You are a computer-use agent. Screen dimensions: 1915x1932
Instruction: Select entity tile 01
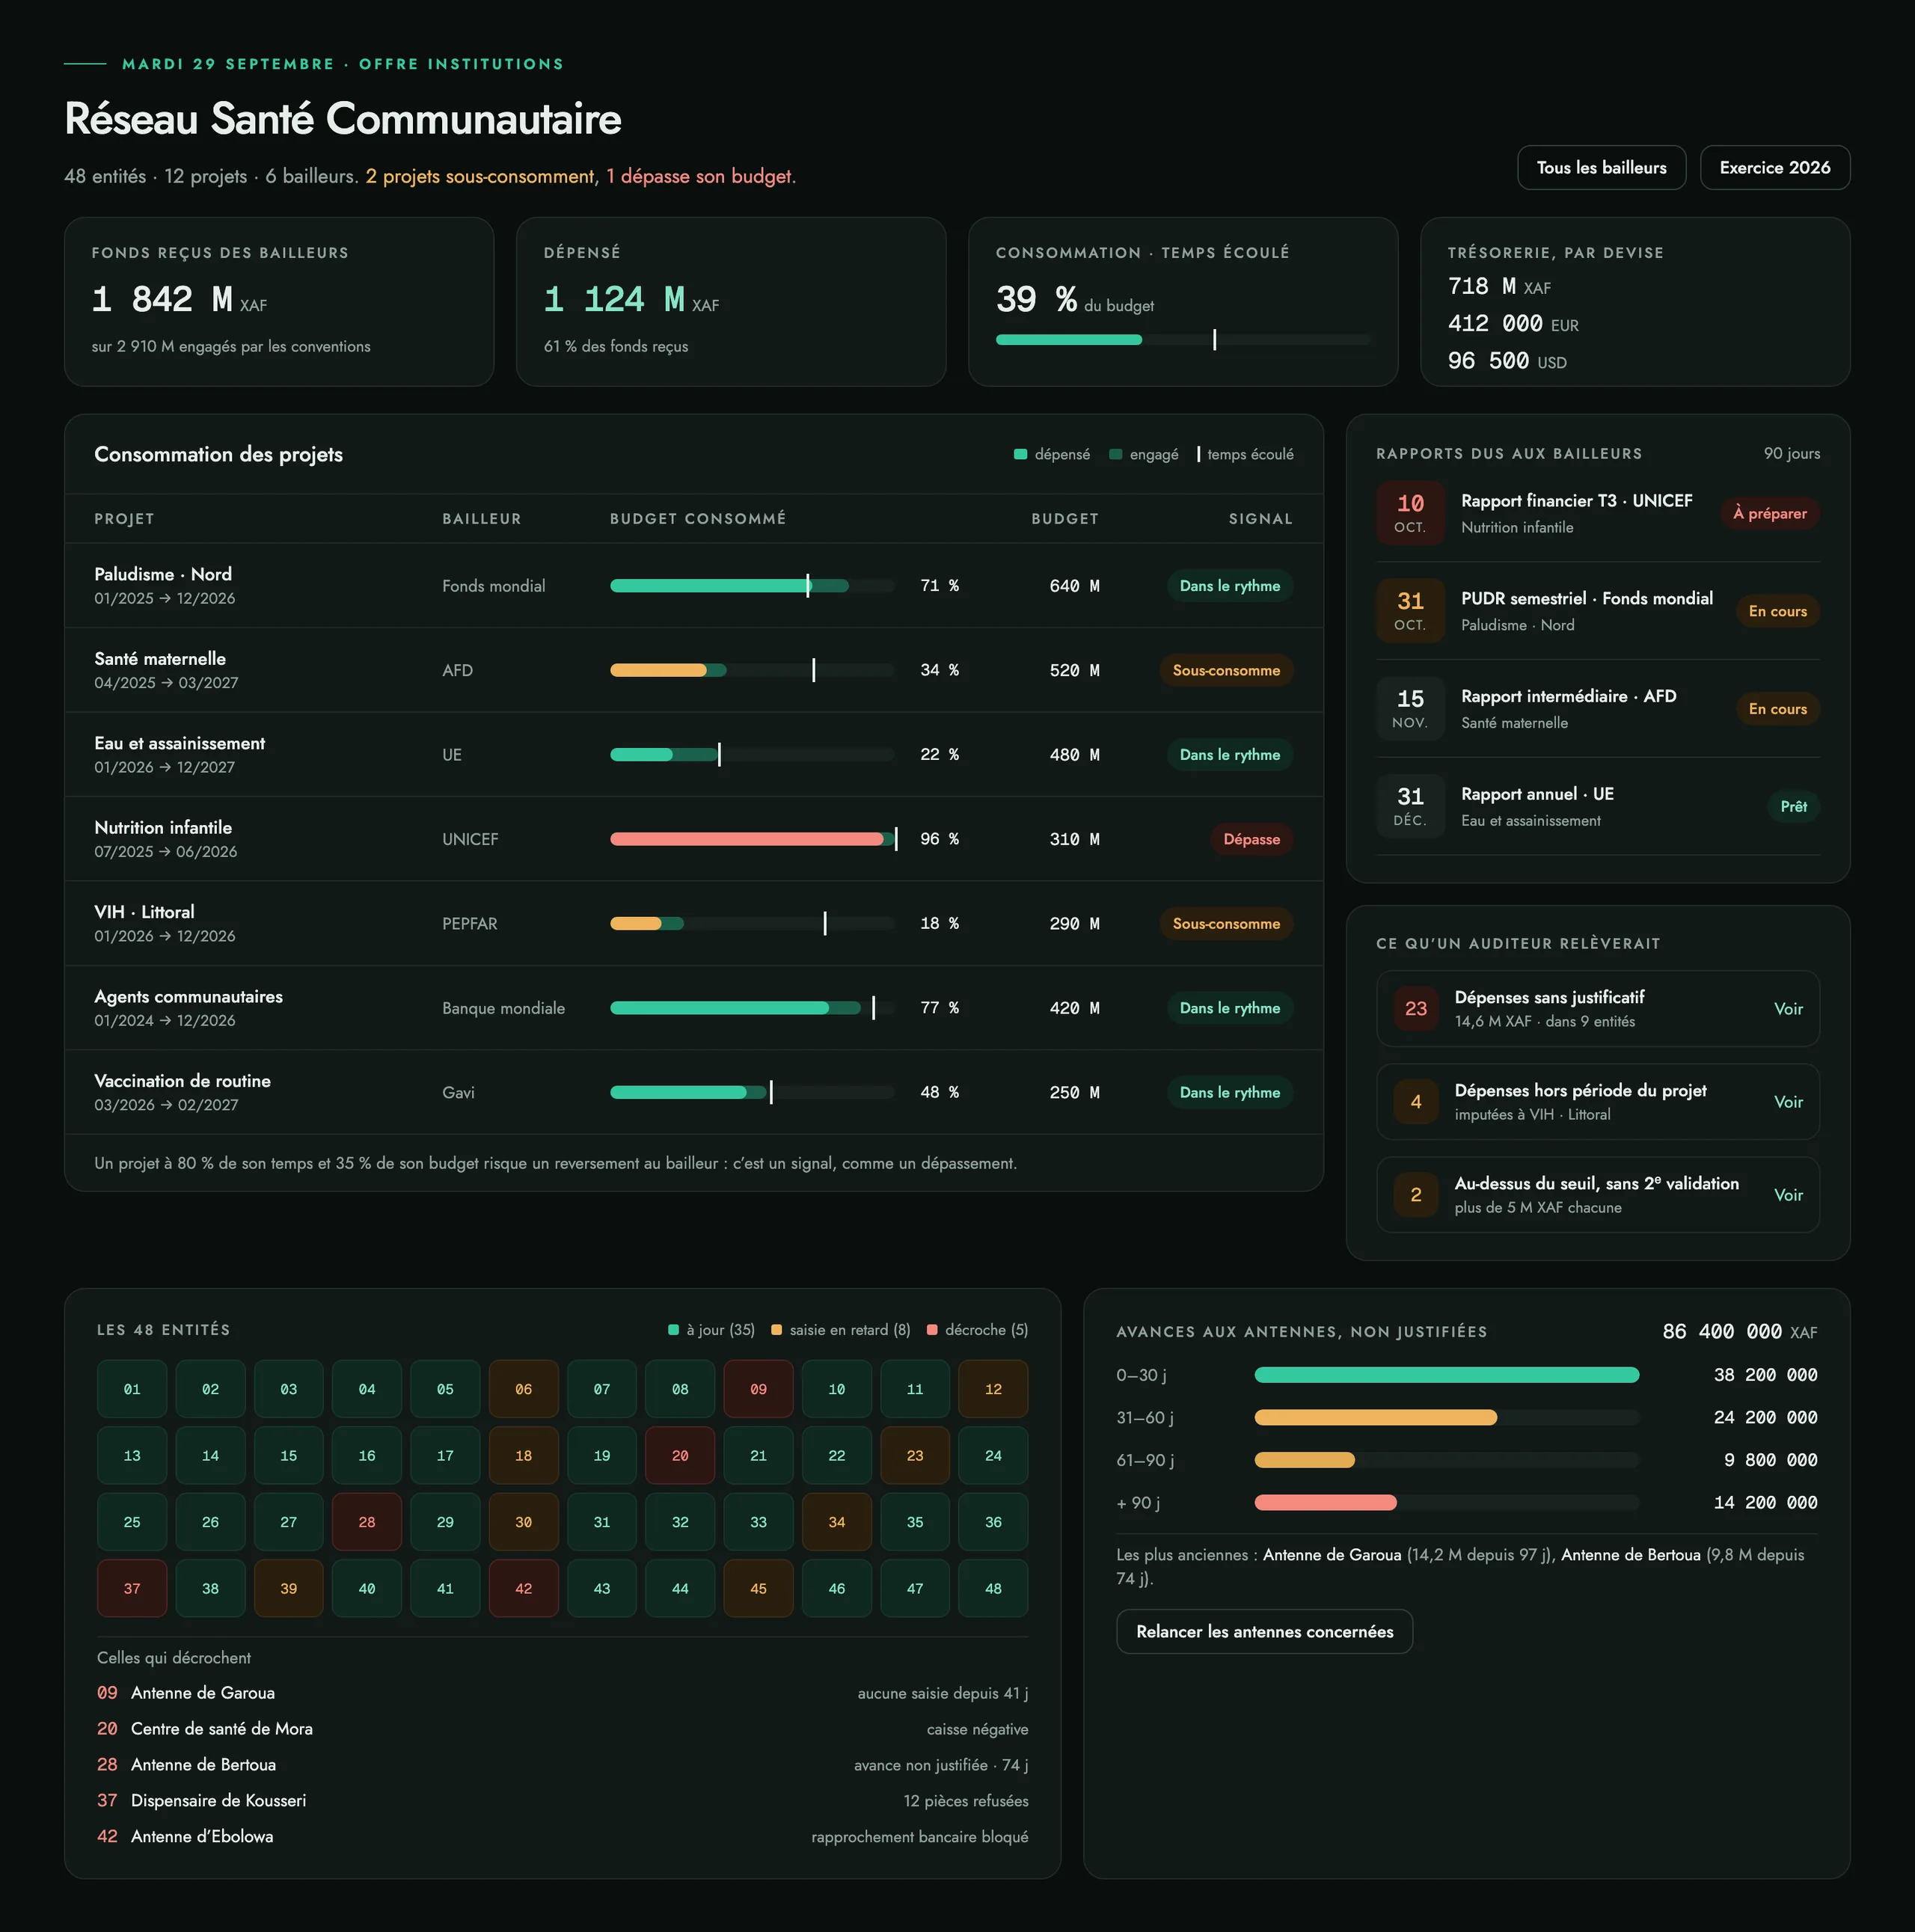(132, 1389)
